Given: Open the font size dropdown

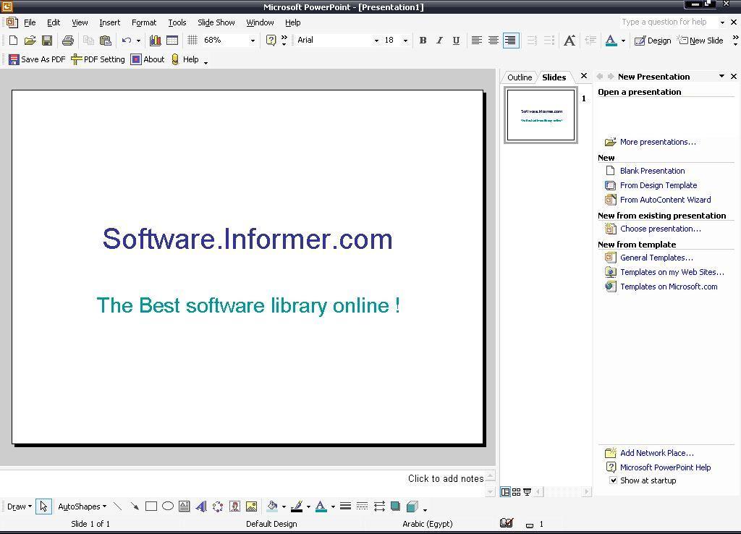Looking at the screenshot, I should point(405,41).
